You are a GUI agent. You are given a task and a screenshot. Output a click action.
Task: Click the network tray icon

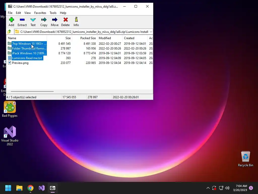221,188
